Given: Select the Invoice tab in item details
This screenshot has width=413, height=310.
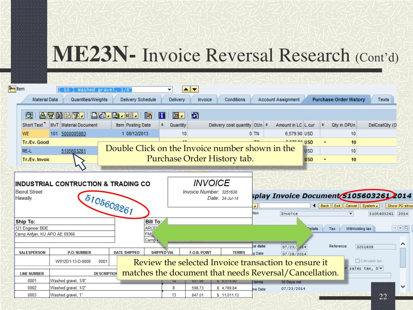Looking at the screenshot, I should [204, 99].
